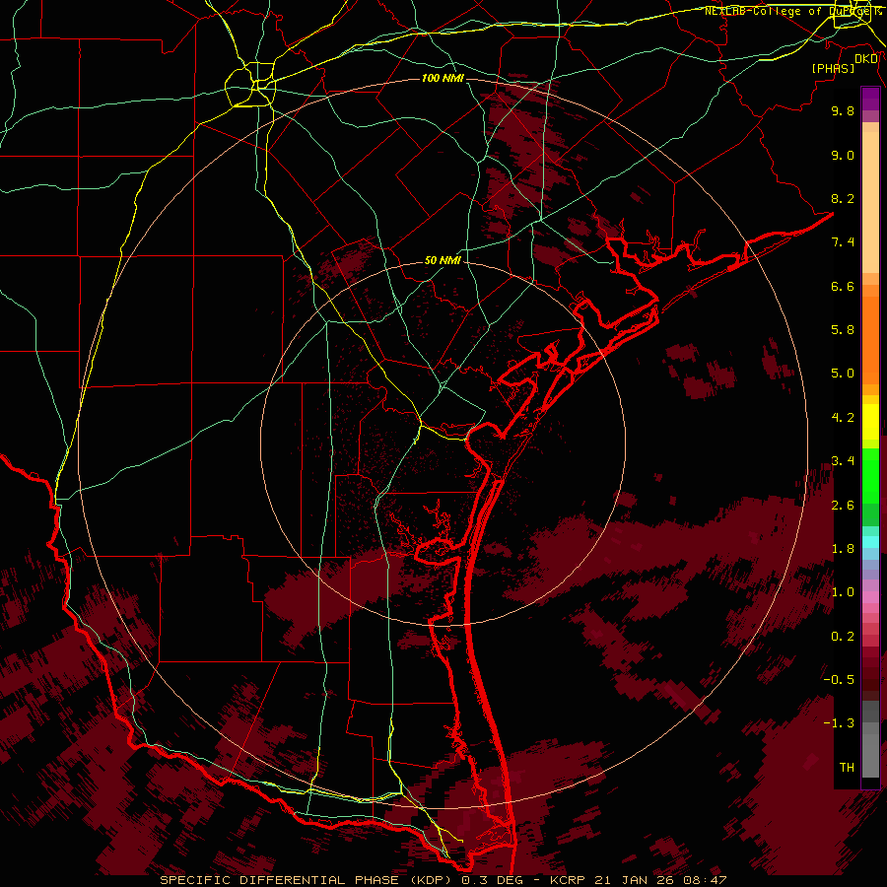Click the 3.4 scale value
Image resolution: width=887 pixels, height=887 pixels.
click(843, 461)
